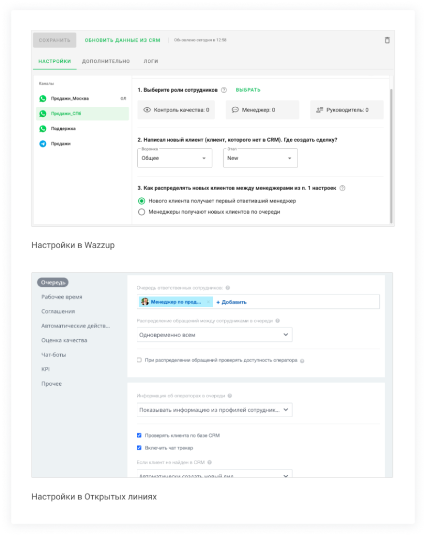Open the Воронка dropdown

(174, 158)
